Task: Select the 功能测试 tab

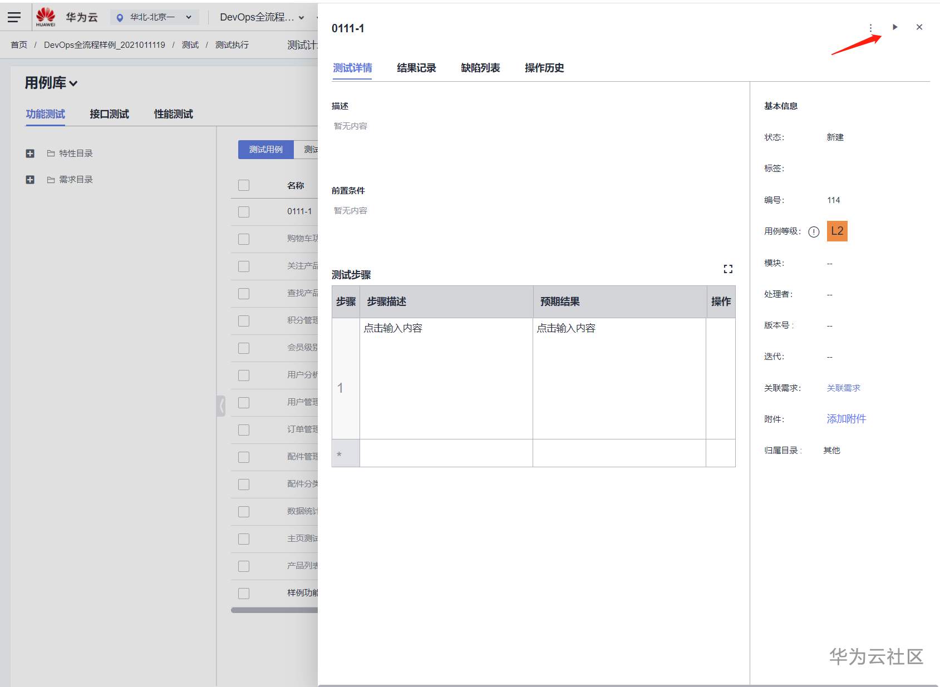Action: [x=45, y=114]
